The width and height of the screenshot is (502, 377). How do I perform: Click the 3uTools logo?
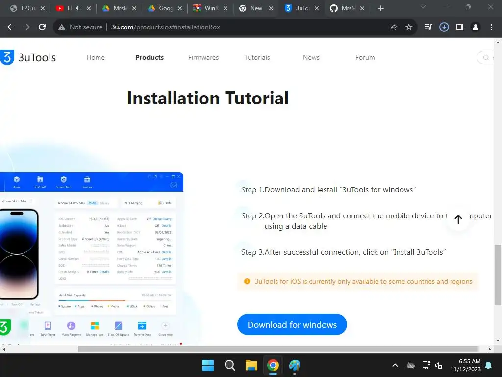28,57
